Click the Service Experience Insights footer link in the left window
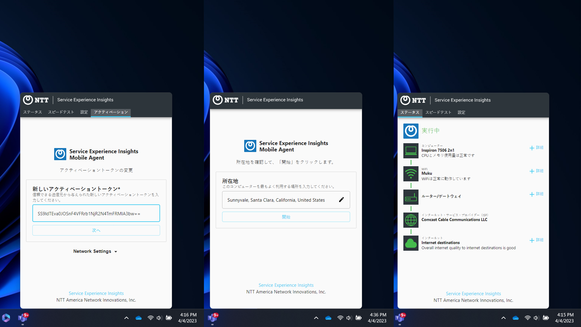 (x=96, y=293)
